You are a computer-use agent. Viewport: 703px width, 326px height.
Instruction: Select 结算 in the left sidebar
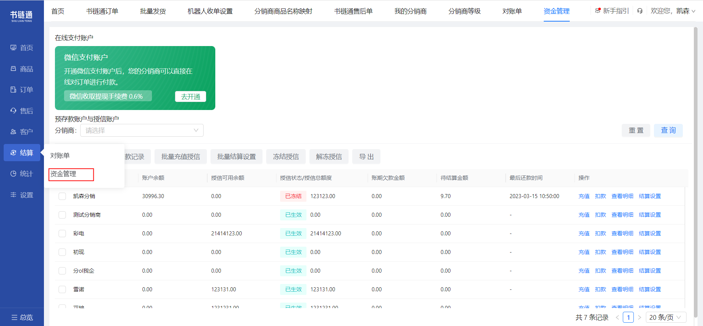22,153
